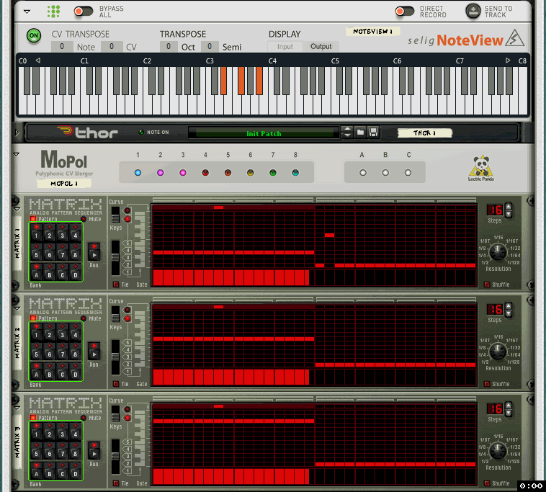Click the Lectric Panda logo
This screenshot has height=492, width=546.
tap(481, 168)
